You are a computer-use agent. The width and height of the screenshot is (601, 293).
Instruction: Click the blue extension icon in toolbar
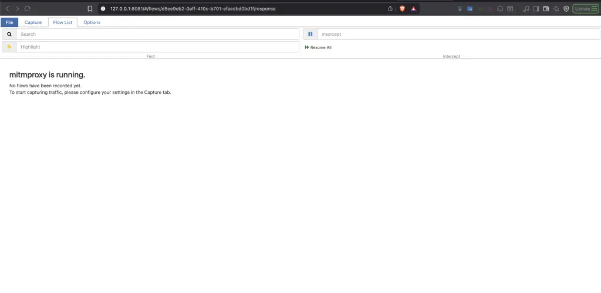pos(470,8)
